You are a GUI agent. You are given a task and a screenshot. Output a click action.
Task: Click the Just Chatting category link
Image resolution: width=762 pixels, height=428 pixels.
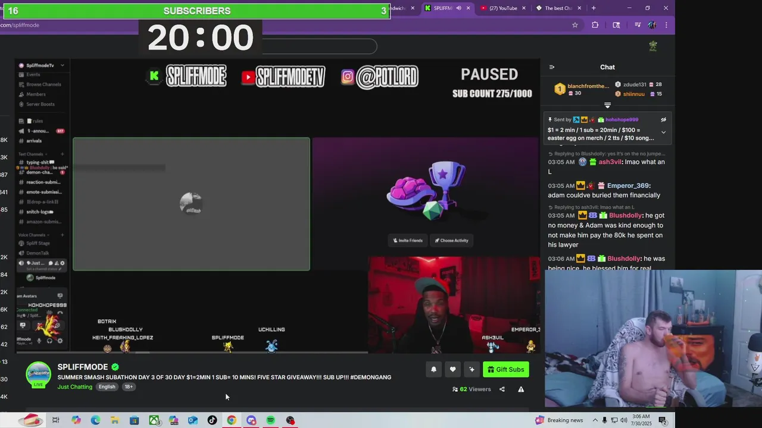[75, 387]
